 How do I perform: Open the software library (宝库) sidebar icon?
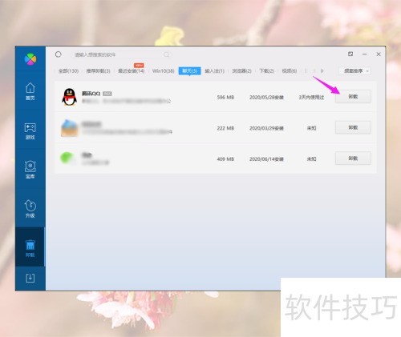30,170
